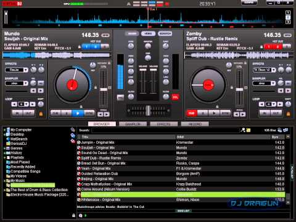Switch to the SAMPLER tab
This screenshot has height=222, width=296.
click(x=133, y=124)
